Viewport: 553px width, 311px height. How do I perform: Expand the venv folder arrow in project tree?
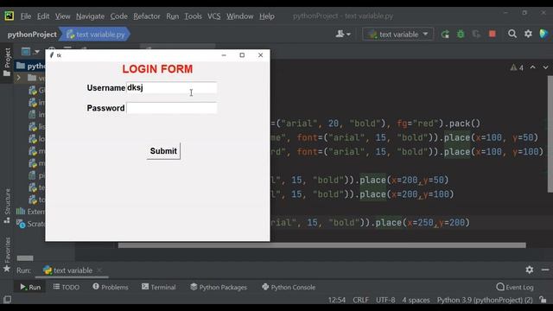(19, 78)
